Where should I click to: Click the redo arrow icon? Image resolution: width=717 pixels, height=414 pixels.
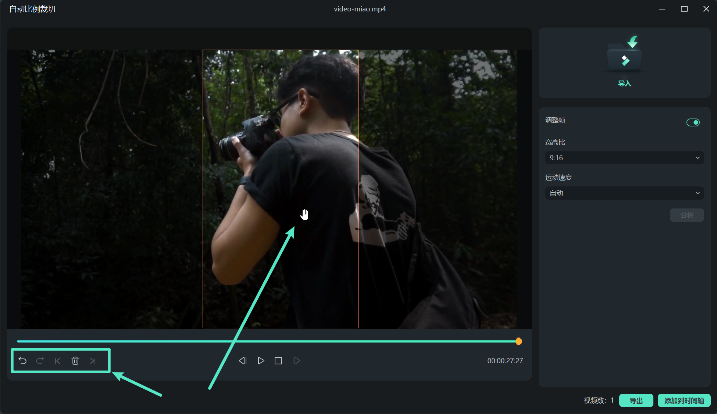tap(40, 361)
